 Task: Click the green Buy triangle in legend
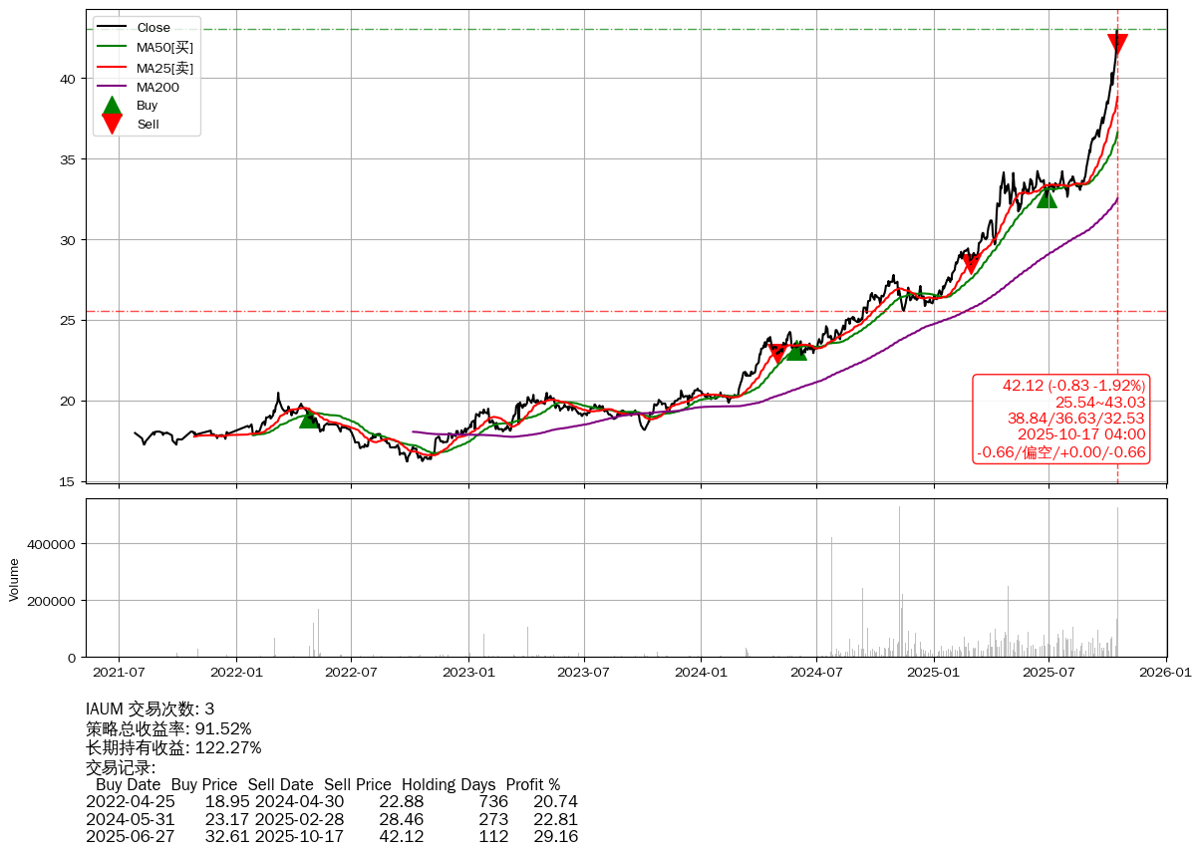tap(113, 105)
